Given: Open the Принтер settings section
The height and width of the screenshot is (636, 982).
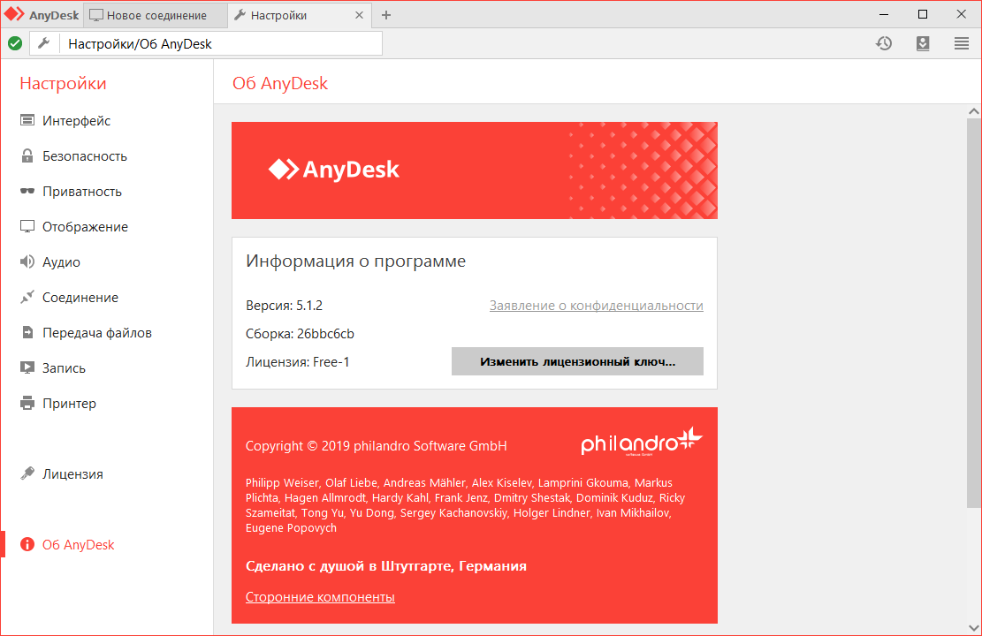Looking at the screenshot, I should (x=71, y=403).
